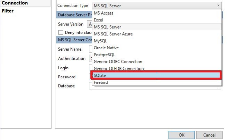Select MS SQL Server Azure entry
Image resolution: width=227 pixels, height=140 pixels.
(157, 34)
